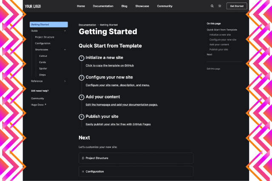Click the Get Started button
272x181 pixels.
[x=236, y=6]
